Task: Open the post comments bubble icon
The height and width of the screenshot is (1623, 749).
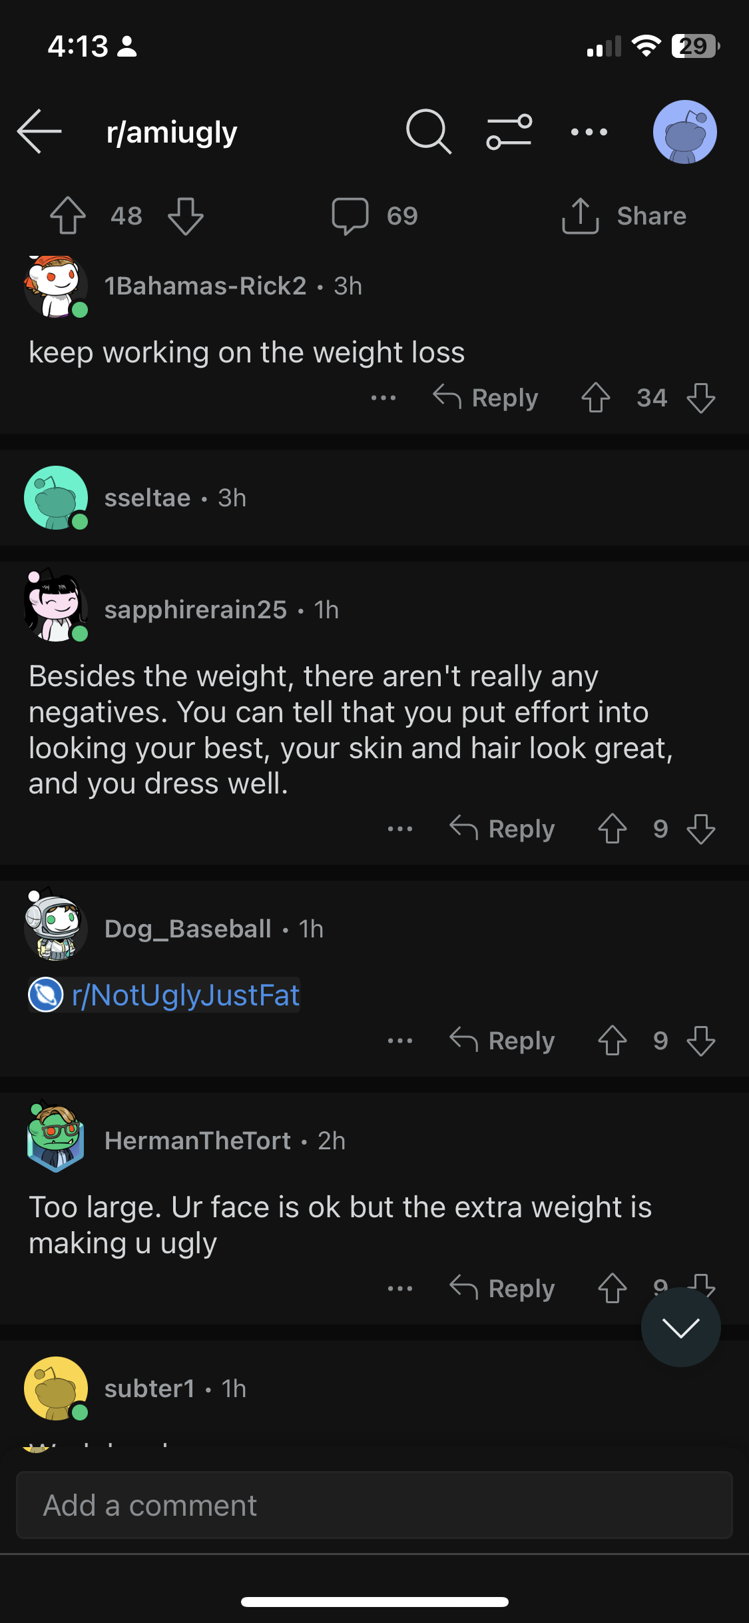Action: click(350, 216)
